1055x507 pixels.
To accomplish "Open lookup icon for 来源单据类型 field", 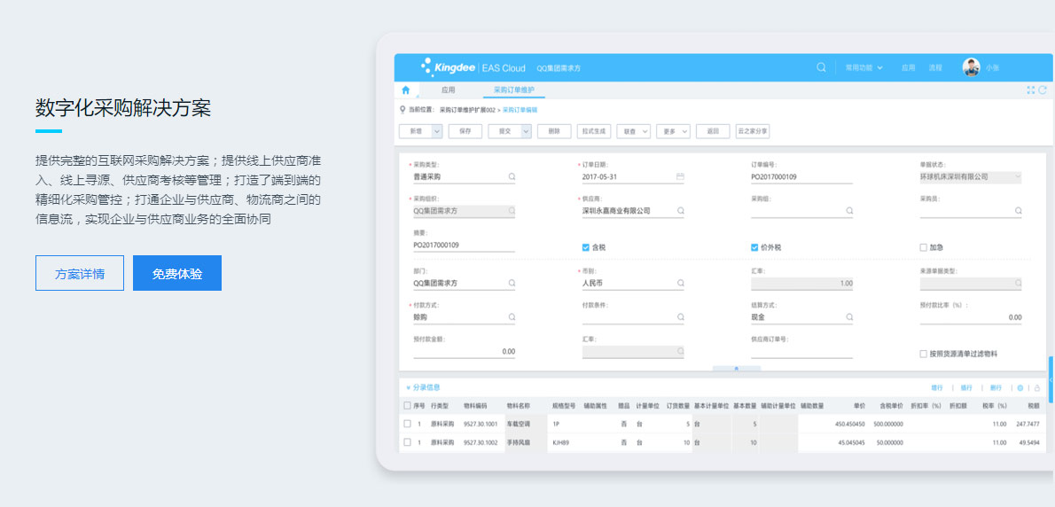I will [x=1018, y=283].
